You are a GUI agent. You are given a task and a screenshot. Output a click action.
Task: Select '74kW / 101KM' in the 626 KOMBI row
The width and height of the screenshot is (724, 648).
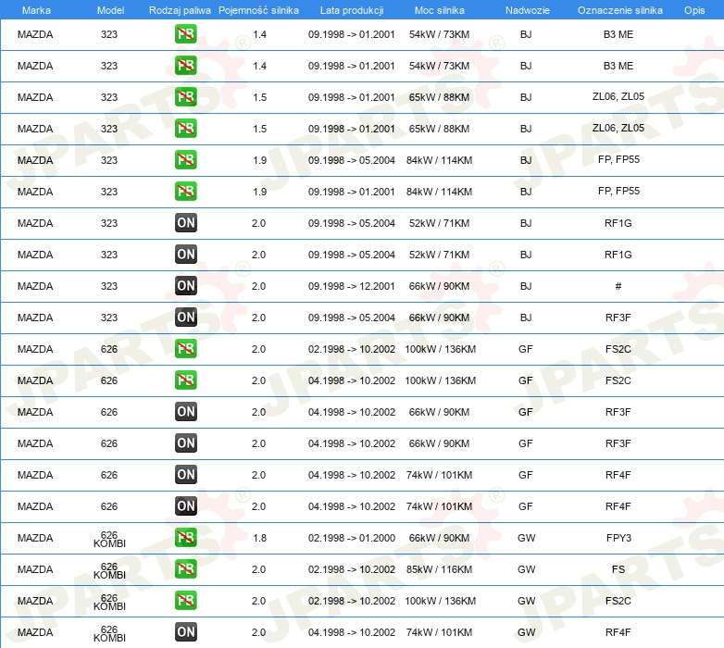coord(439,632)
